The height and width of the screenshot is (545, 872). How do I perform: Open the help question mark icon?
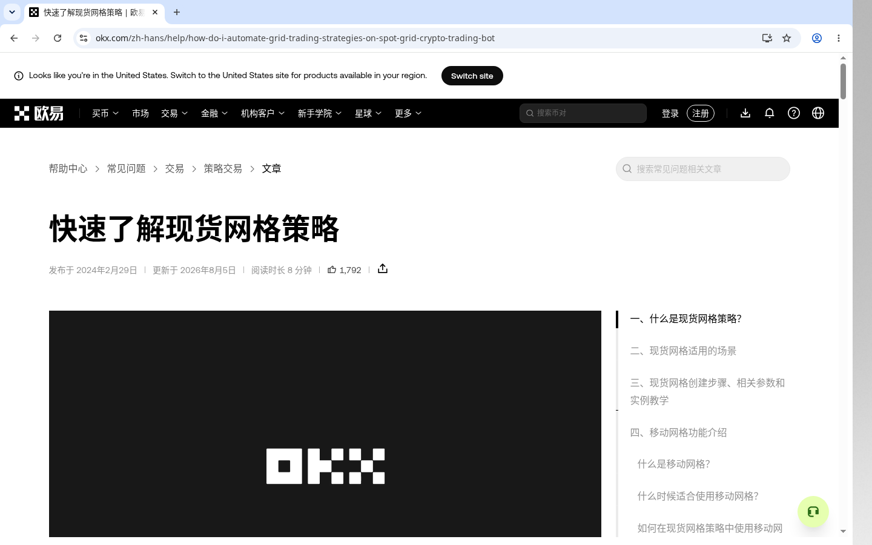tap(794, 113)
